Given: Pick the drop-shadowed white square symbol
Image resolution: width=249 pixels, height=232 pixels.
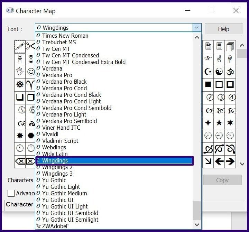Looking at the screenshot, I should pos(20,98).
